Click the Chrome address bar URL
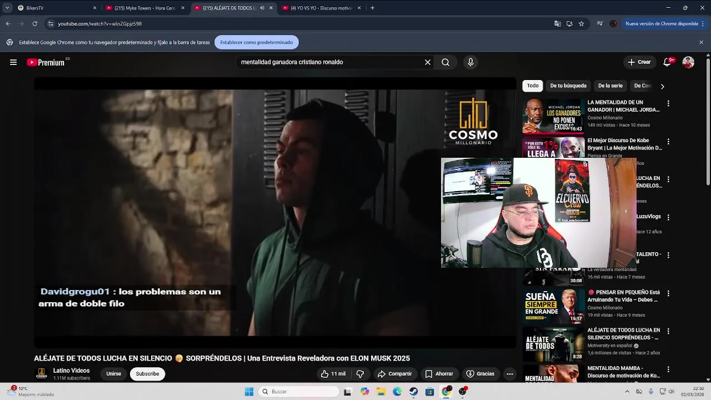The image size is (711, 400). point(100,24)
